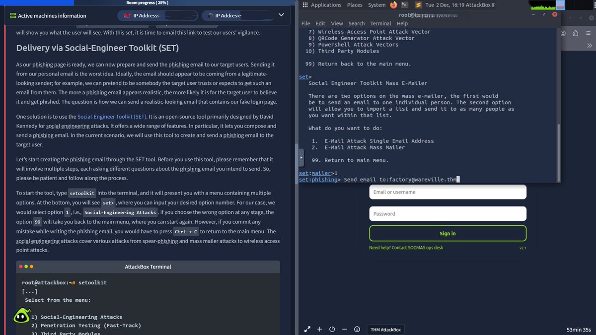
Task: Click the set:mailer>1 terminal prompt
Action: 318,173
